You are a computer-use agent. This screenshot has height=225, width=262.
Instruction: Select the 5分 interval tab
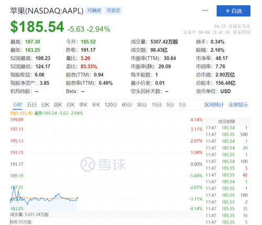point(170,105)
